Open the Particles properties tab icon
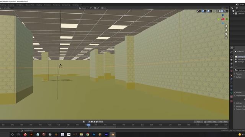 (x=231, y=83)
